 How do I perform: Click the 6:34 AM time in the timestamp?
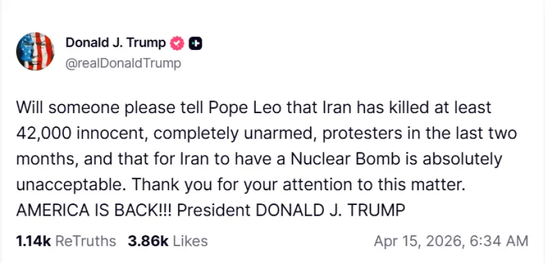pyautogui.click(x=500, y=241)
